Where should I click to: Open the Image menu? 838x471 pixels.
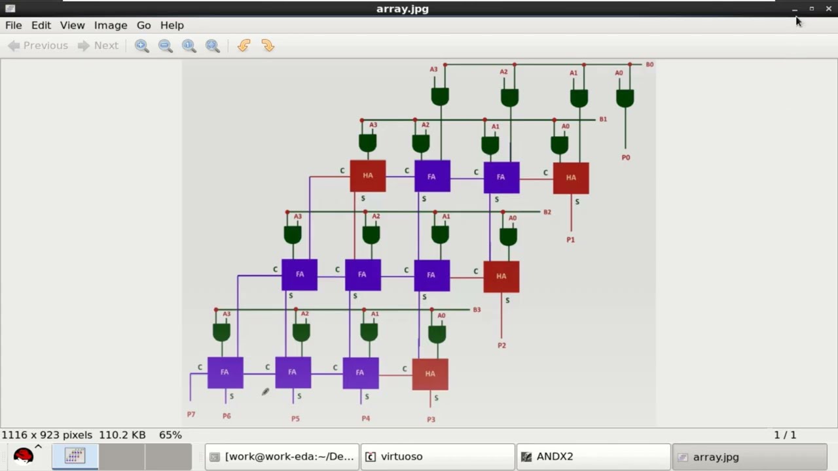111,25
